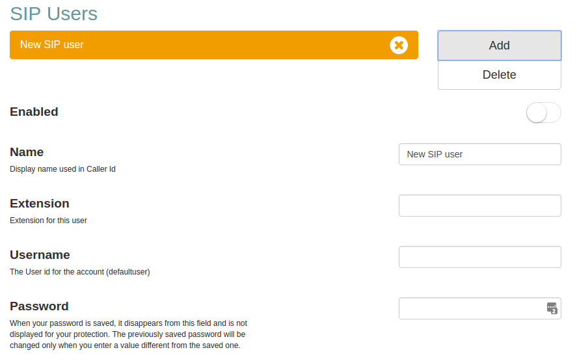The height and width of the screenshot is (363, 577).
Task: Click the Name field label
Action: click(27, 152)
